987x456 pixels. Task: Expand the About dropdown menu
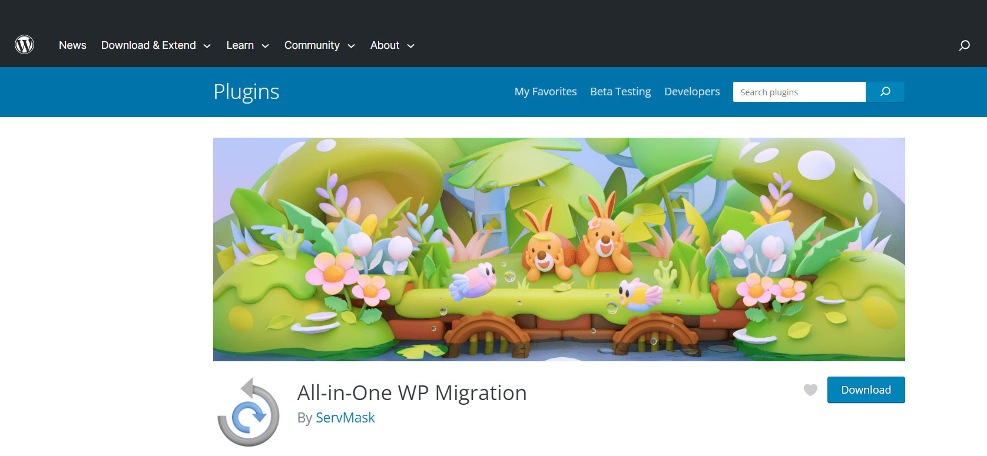[x=393, y=45]
